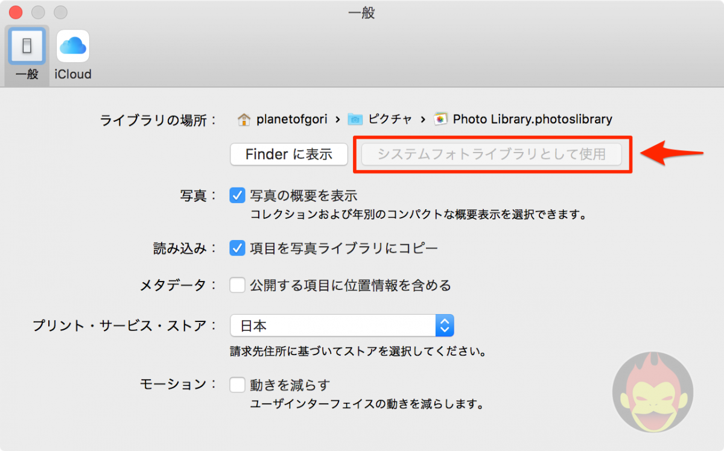The width and height of the screenshot is (724, 451).
Task: Click the 一般 window title bar
Action: [x=361, y=13]
